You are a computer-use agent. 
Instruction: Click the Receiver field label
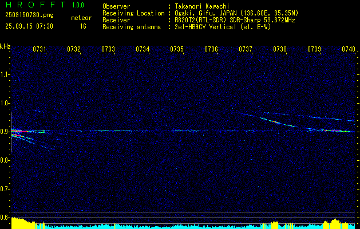(116, 20)
